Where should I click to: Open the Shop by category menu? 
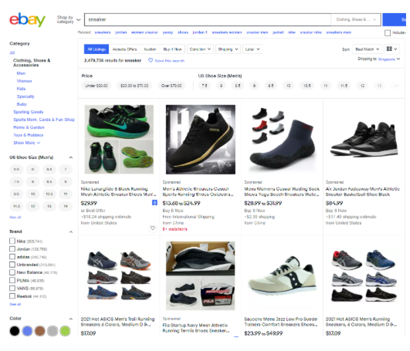coord(69,20)
